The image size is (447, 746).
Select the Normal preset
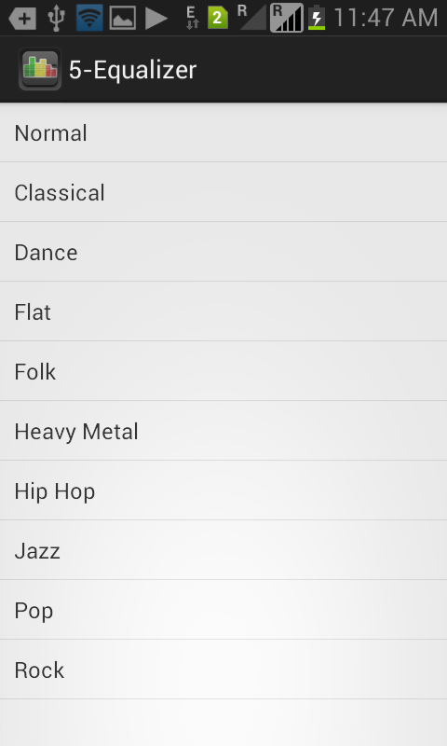click(223, 132)
